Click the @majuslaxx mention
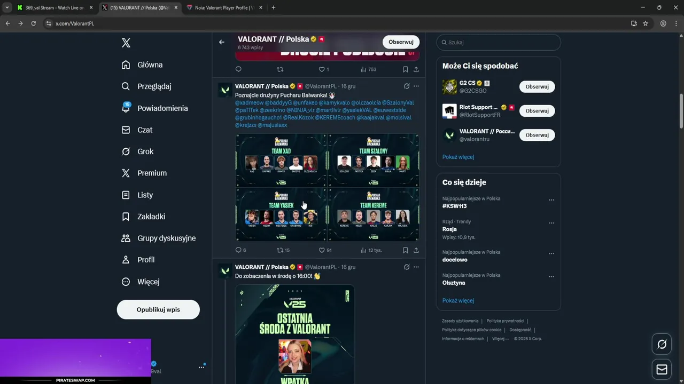The width and height of the screenshot is (684, 384). (273, 125)
